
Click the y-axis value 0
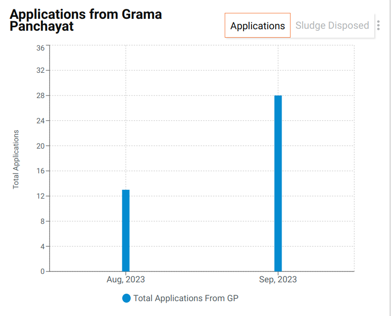(x=43, y=271)
